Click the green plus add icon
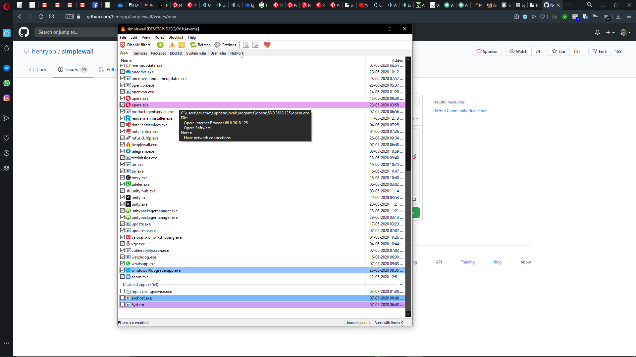Screen dimensions: 636x357 [160, 45]
